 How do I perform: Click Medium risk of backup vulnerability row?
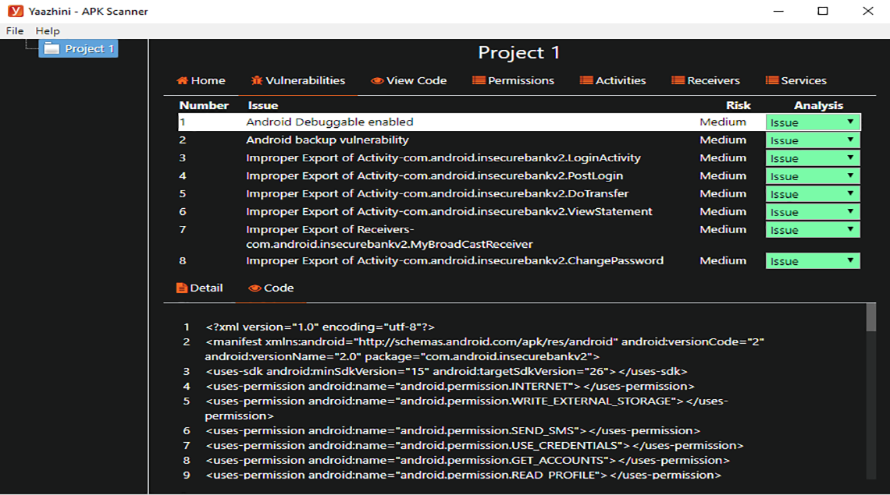[723, 140]
